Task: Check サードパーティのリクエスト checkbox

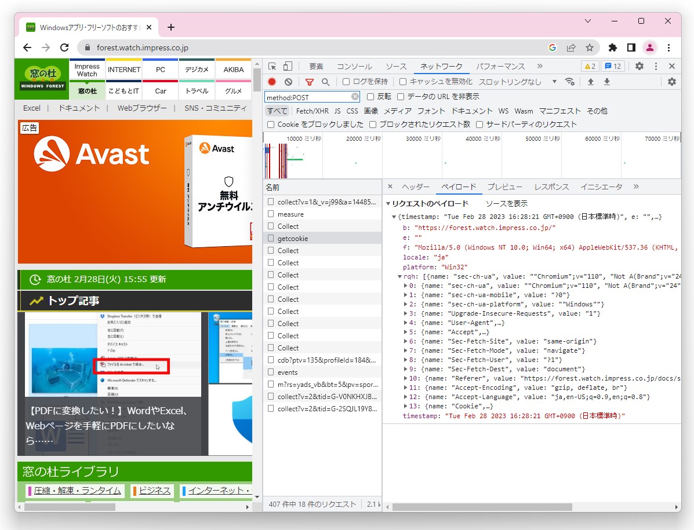Action: (x=479, y=125)
